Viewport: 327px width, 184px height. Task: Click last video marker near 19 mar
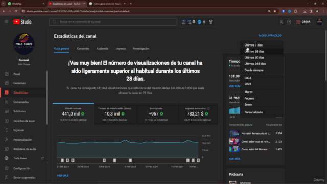point(198,160)
